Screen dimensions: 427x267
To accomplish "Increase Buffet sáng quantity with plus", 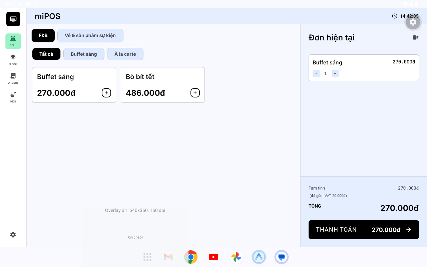I will [x=335, y=73].
